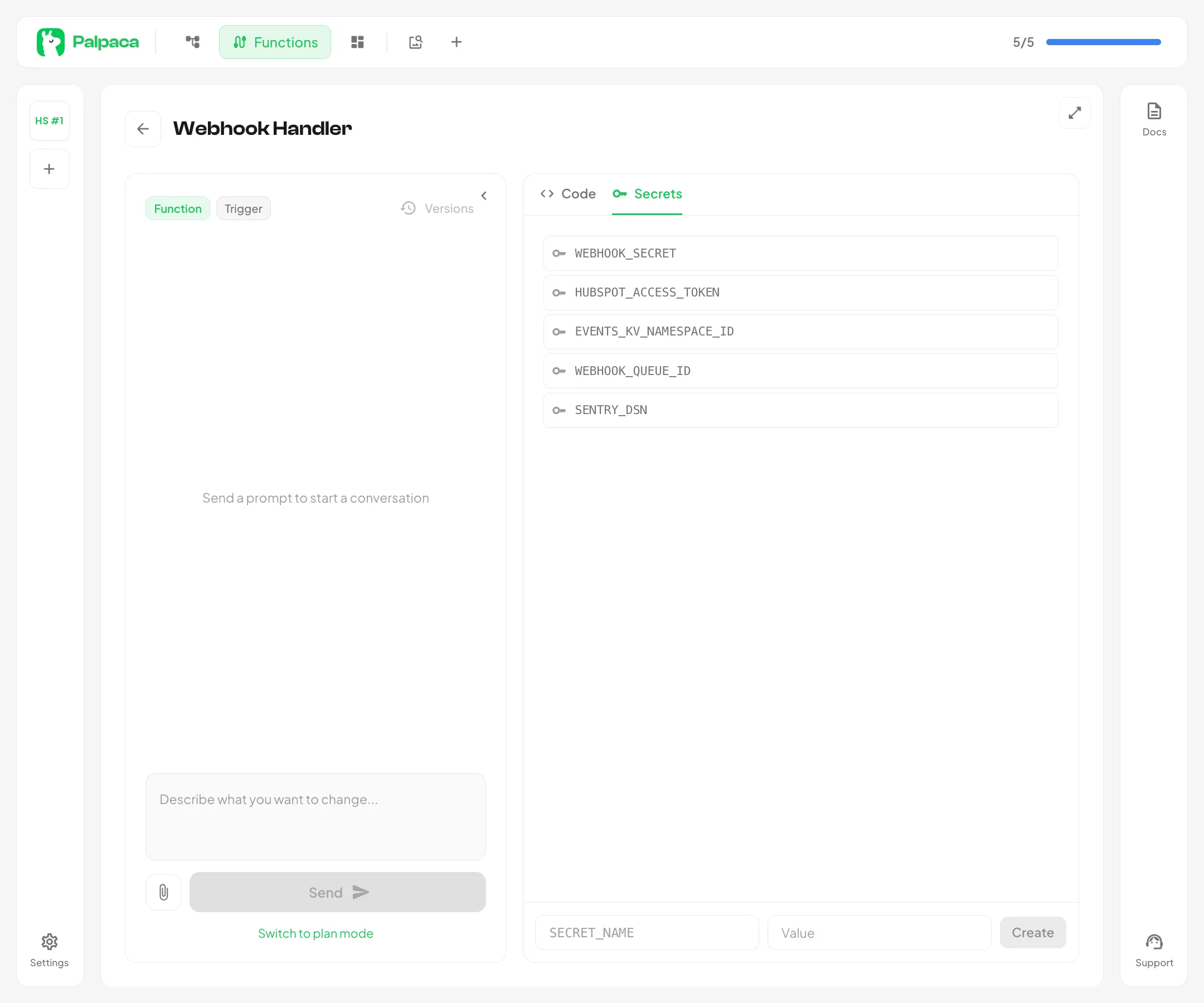Open the Docs panel icon

pyautogui.click(x=1153, y=119)
